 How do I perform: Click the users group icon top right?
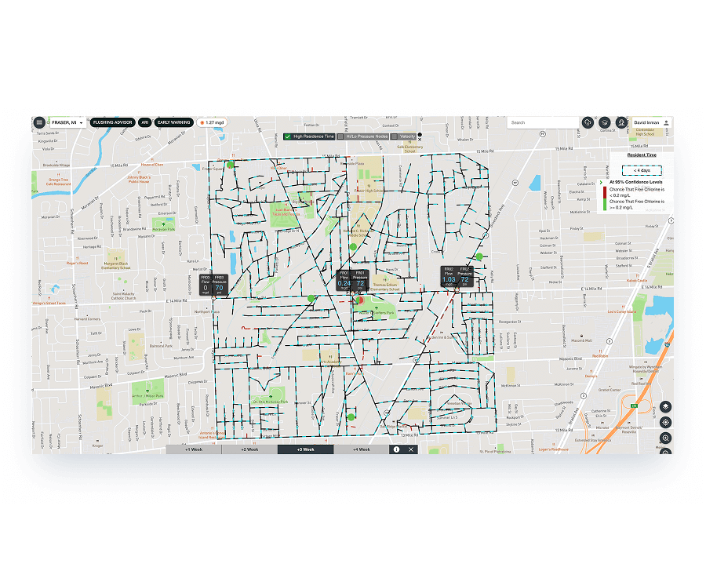621,122
